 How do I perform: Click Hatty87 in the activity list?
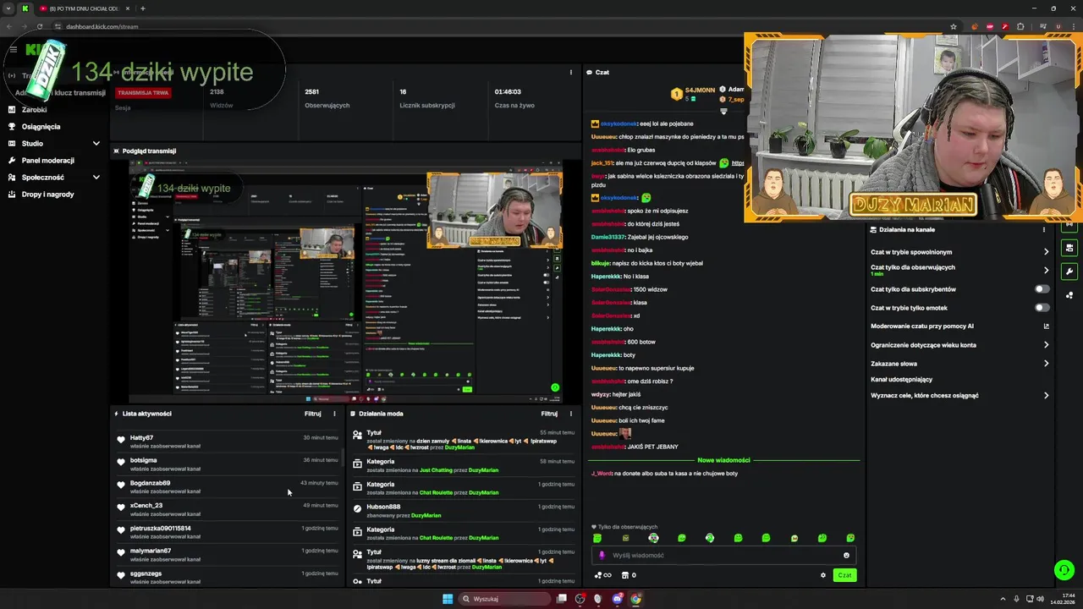[x=141, y=437]
